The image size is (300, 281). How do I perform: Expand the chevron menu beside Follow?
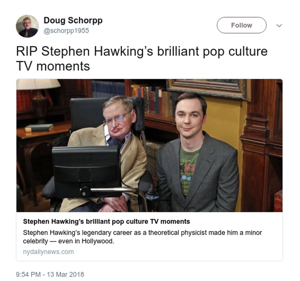279,26
